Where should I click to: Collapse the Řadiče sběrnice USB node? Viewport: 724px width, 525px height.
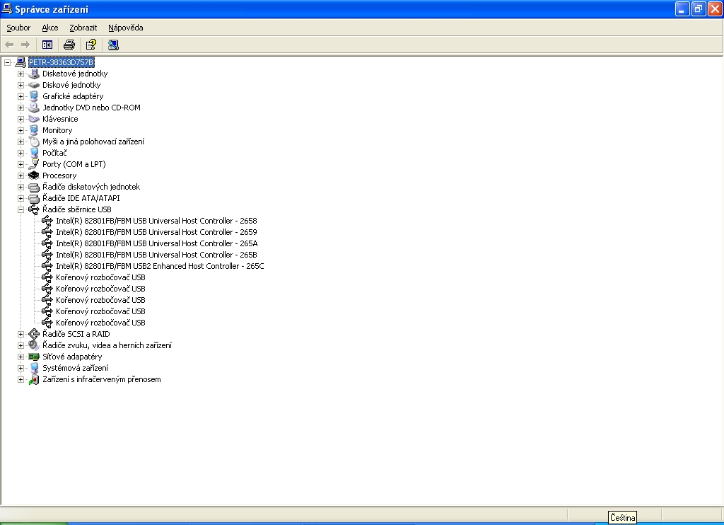[x=21, y=209]
